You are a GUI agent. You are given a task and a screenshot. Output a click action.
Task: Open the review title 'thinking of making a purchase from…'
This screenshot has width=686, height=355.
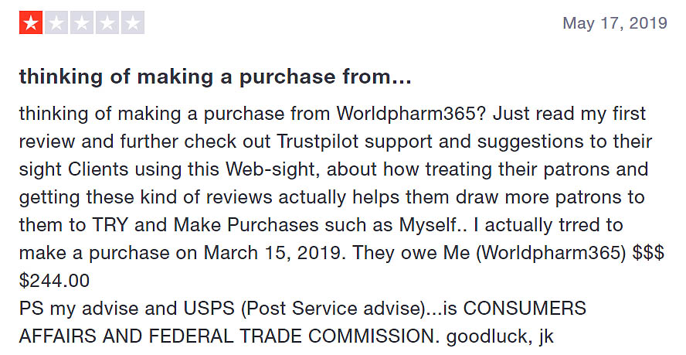point(216,77)
